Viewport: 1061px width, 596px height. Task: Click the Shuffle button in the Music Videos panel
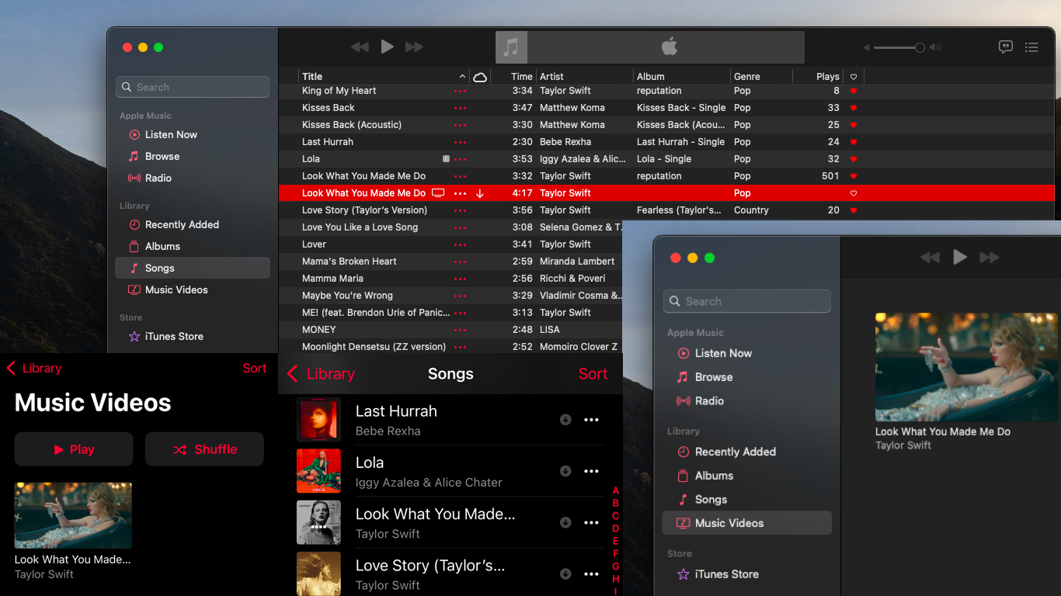click(x=204, y=449)
